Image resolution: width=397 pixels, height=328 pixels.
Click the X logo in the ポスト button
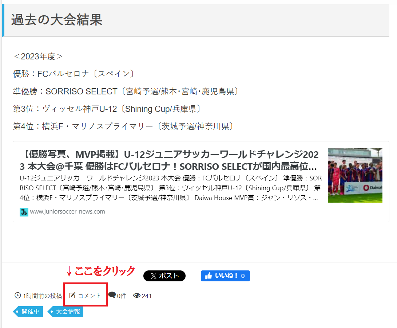154,276
